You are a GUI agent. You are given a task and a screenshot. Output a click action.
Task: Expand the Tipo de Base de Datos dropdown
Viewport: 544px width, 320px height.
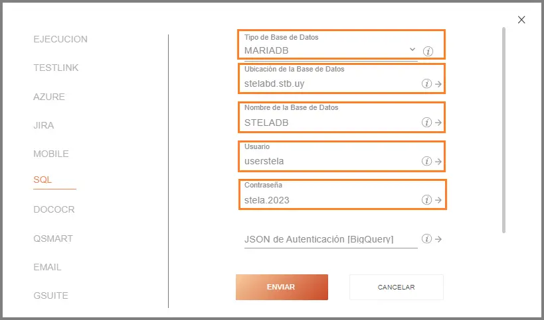[412, 50]
